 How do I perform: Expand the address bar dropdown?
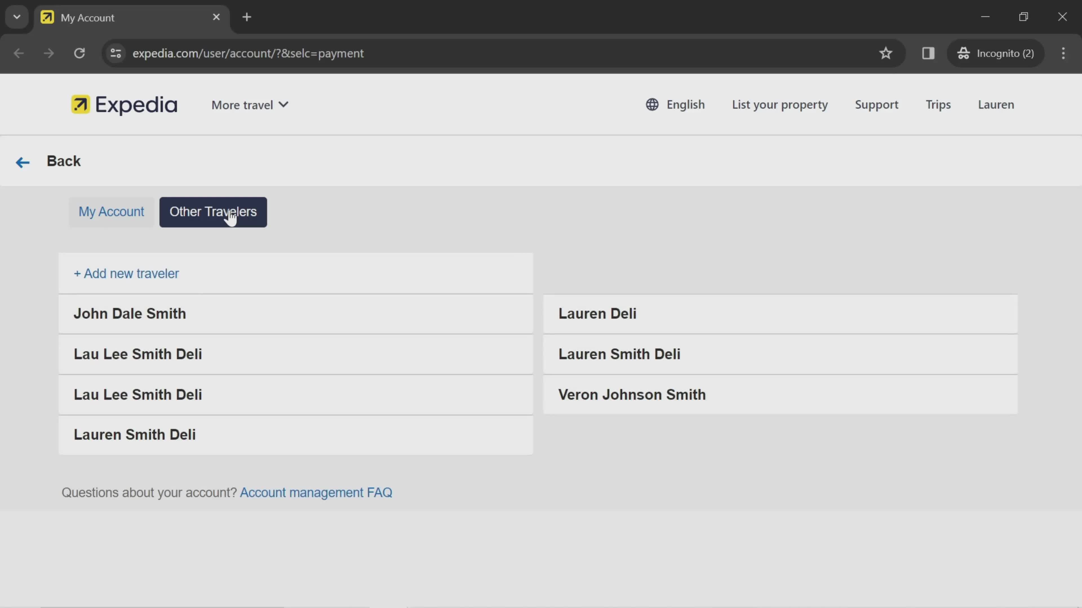click(x=16, y=16)
